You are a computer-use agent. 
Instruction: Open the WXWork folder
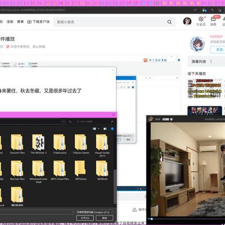pos(102,170)
